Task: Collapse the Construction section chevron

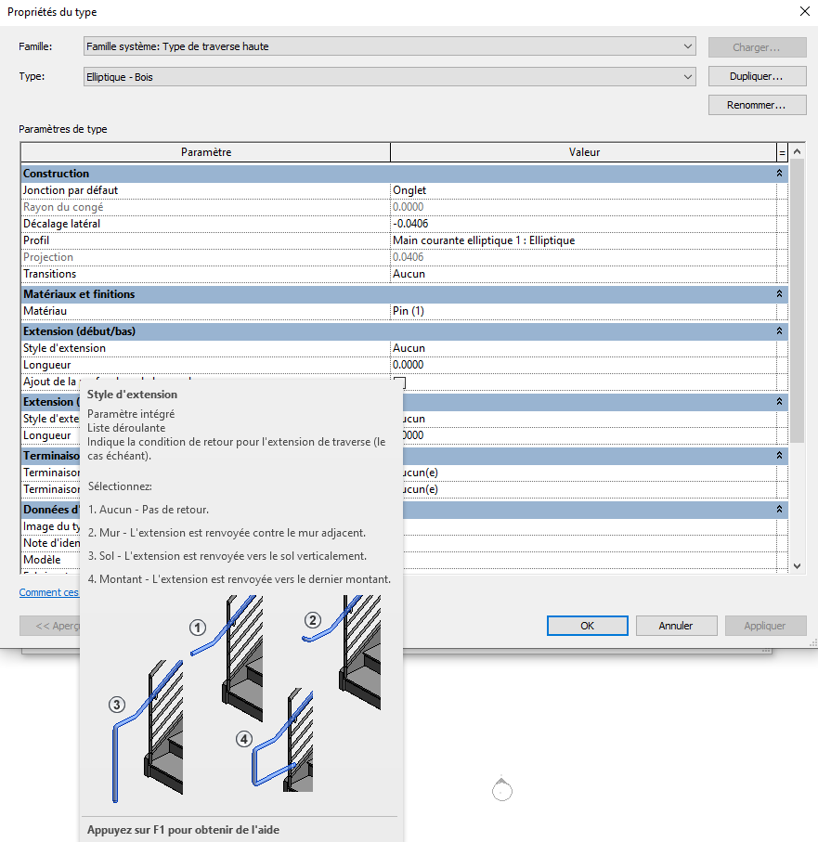Action: [778, 174]
